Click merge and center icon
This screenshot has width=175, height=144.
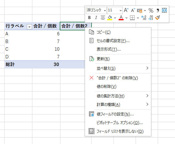[x=165, y=10]
